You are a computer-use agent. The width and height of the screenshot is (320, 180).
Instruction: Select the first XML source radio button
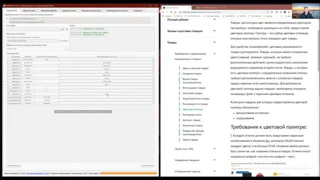tap(7, 18)
